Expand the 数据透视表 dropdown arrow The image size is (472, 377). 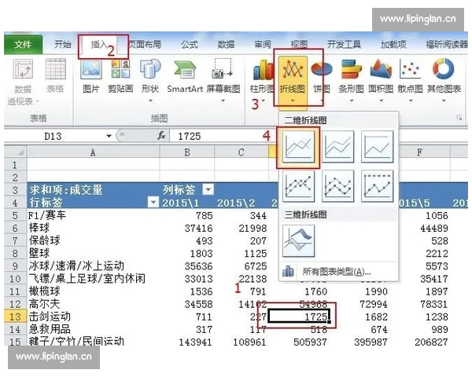tap(38, 101)
